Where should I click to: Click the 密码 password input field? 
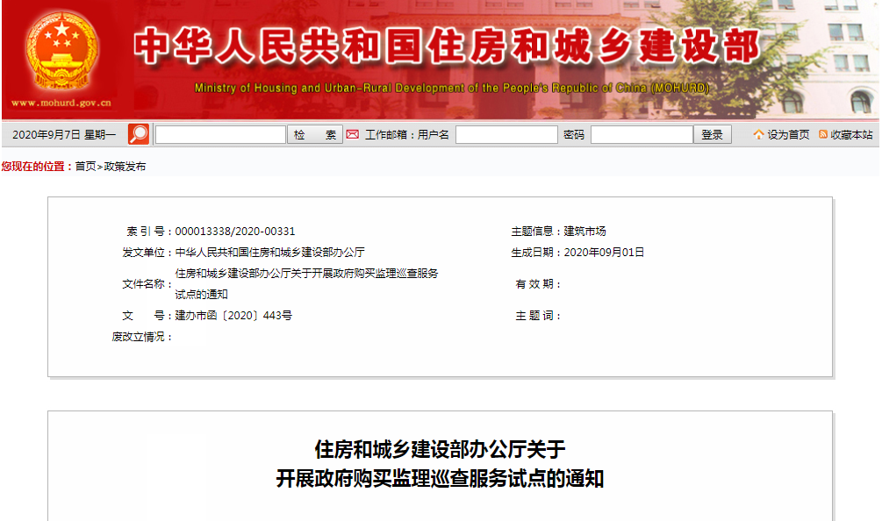coord(642,134)
